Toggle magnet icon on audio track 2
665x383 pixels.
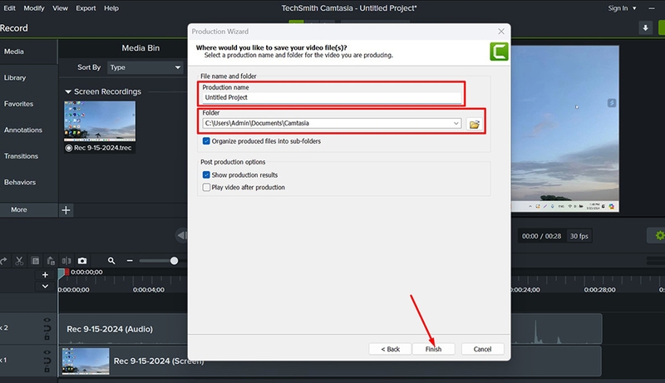[47, 328]
